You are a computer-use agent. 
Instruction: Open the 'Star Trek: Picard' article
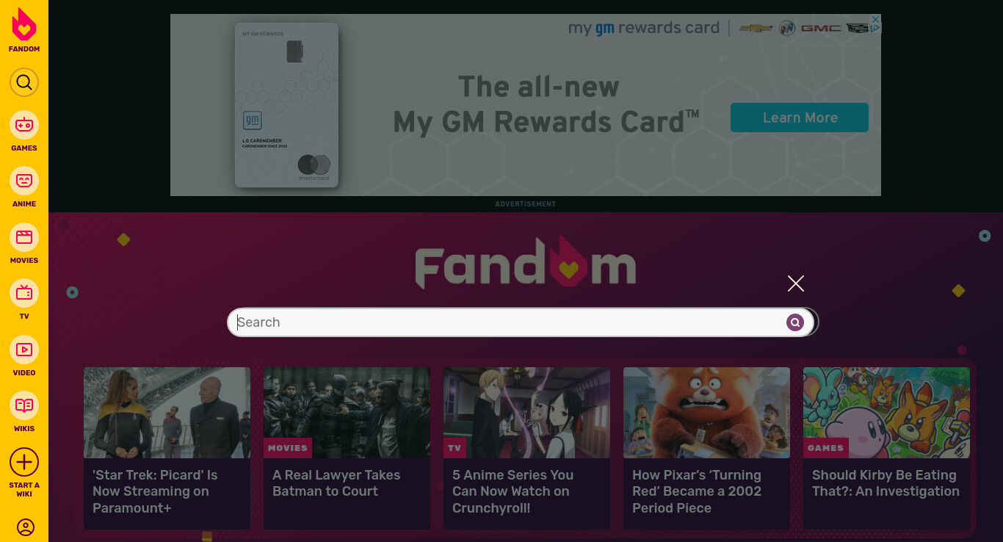click(155, 491)
